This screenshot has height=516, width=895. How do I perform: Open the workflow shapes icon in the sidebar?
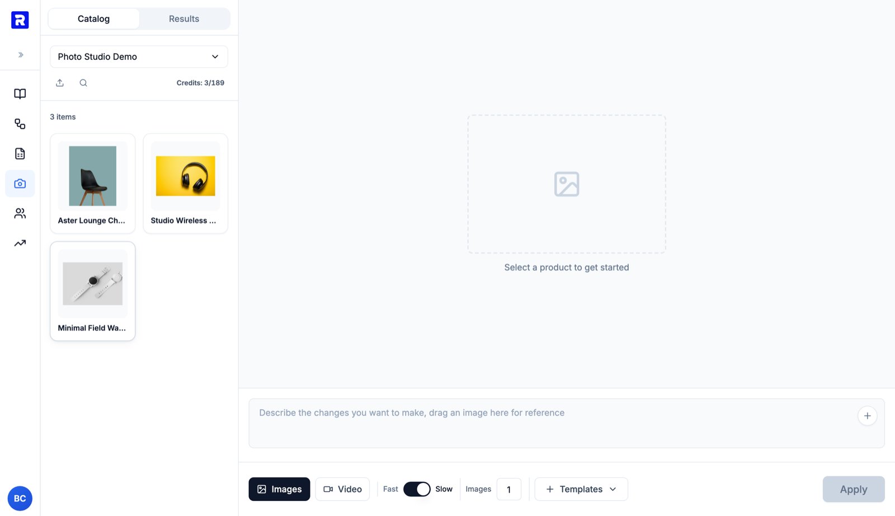[x=20, y=124]
